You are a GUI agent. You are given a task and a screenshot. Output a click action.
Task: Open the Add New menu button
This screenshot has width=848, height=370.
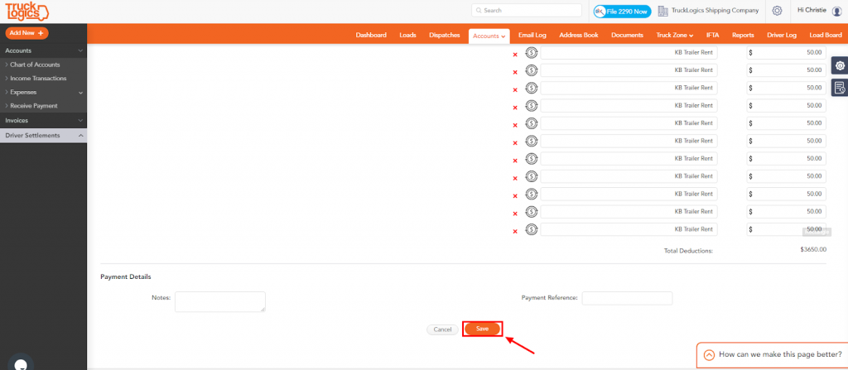tap(27, 33)
